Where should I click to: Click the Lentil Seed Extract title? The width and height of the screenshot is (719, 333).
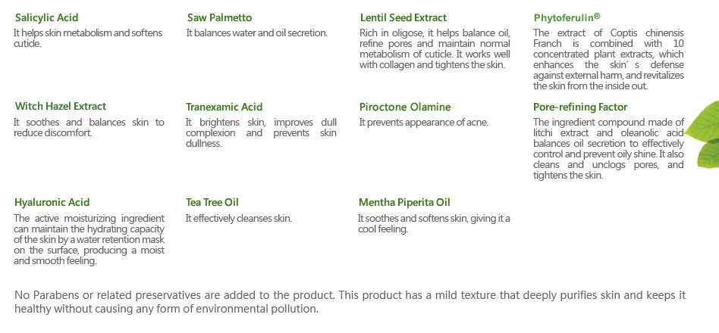[x=403, y=18]
